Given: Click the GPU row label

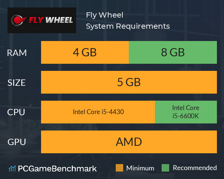Looking at the screenshot, I should 17,142.
